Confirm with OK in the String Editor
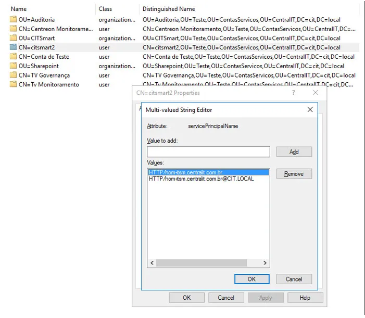 pyautogui.click(x=251, y=279)
